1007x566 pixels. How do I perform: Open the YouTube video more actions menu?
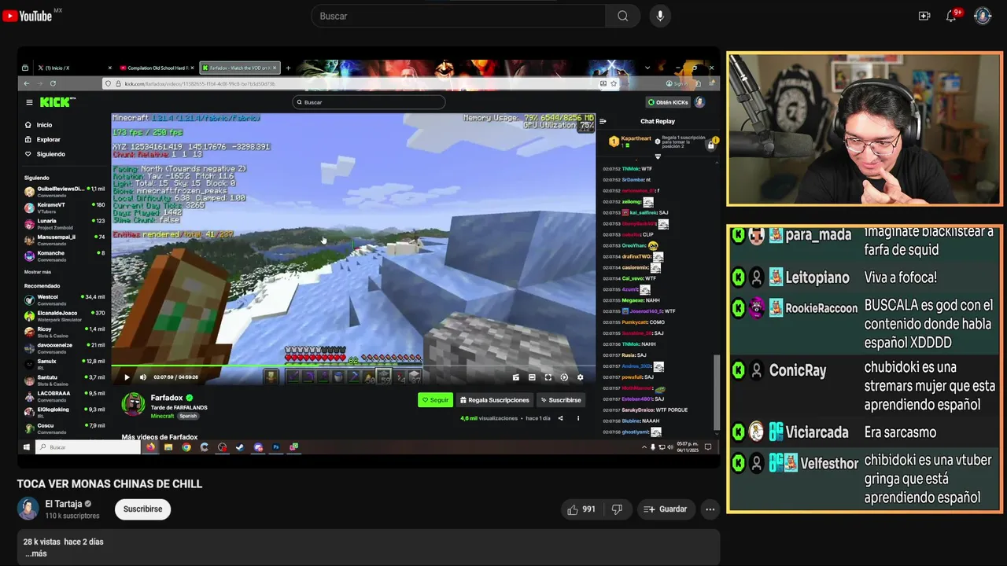tap(710, 509)
